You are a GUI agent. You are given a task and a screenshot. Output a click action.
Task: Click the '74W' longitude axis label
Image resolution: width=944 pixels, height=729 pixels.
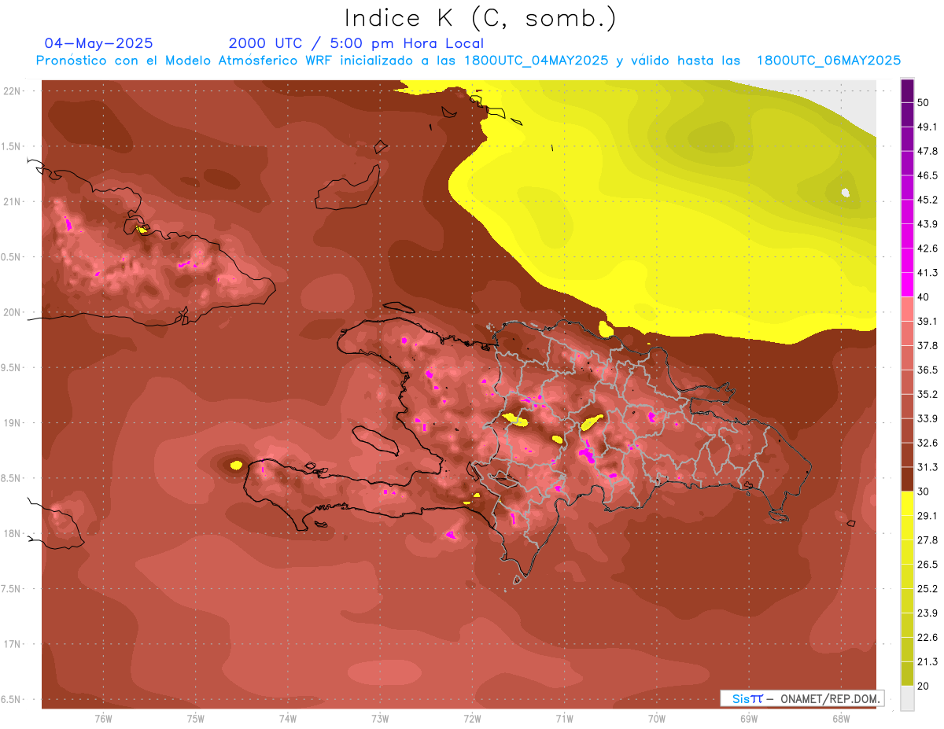288,720
